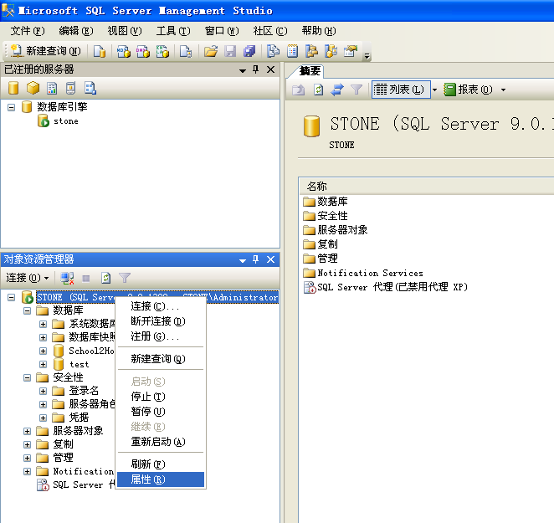The image size is (554, 523).
Task: Click the SQL Server Mobile Query icon
Action: pyautogui.click(x=186, y=51)
